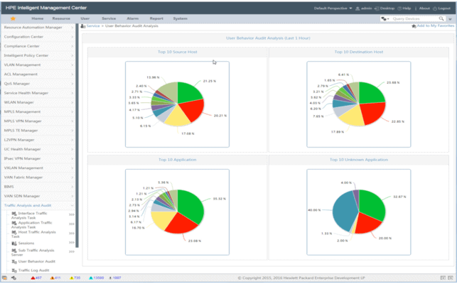Click status bar icon left of rightmost
Viewport: 457px width, 284px height.
[x=443, y=278]
